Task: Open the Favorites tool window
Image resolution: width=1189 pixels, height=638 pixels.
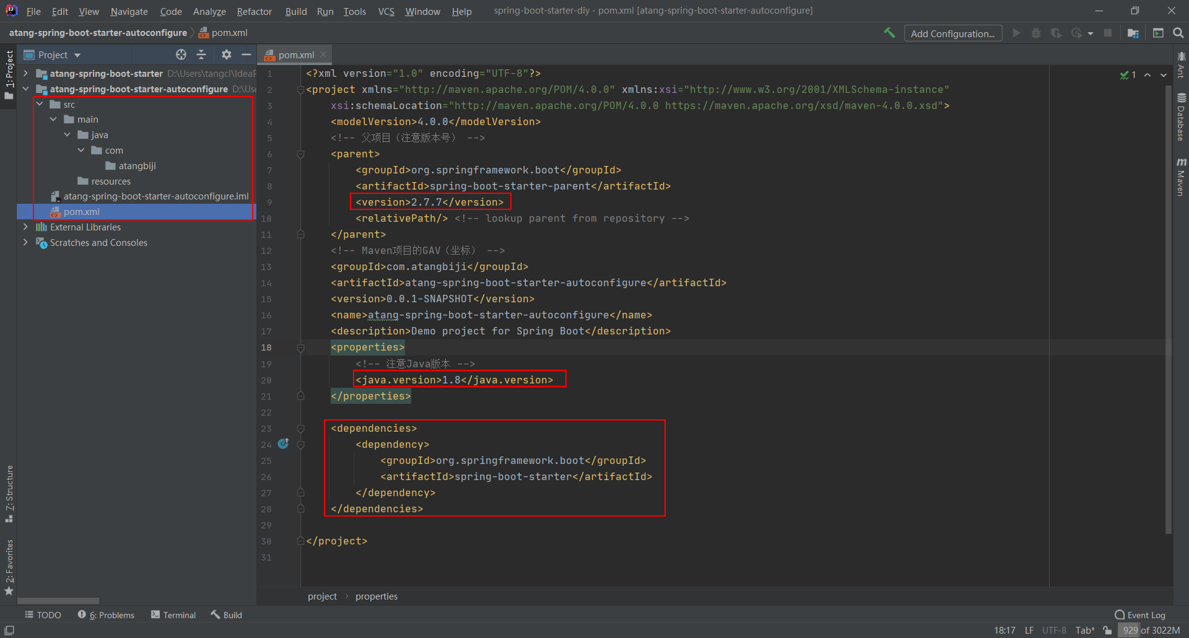Action: (9, 568)
